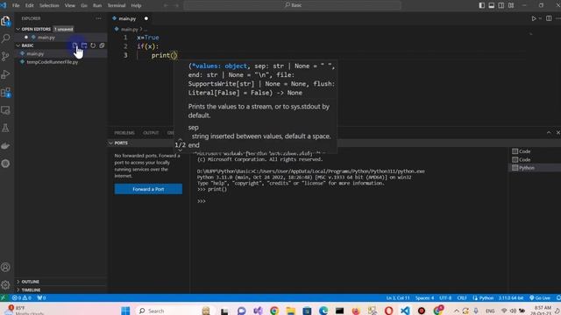Open Visual Studio Code taskbar icon
This screenshot has height=315, width=561.
(x=405, y=311)
